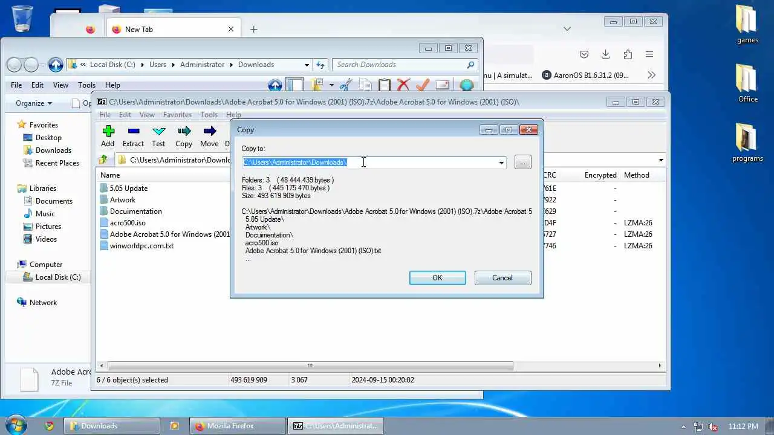Click the Chrome icon in the taskbar
The height and width of the screenshot is (435, 774).
[50, 426]
